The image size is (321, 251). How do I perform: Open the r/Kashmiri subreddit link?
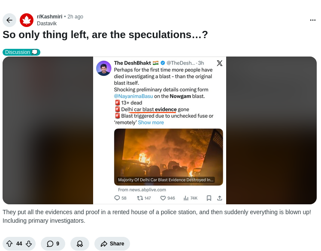tap(49, 17)
